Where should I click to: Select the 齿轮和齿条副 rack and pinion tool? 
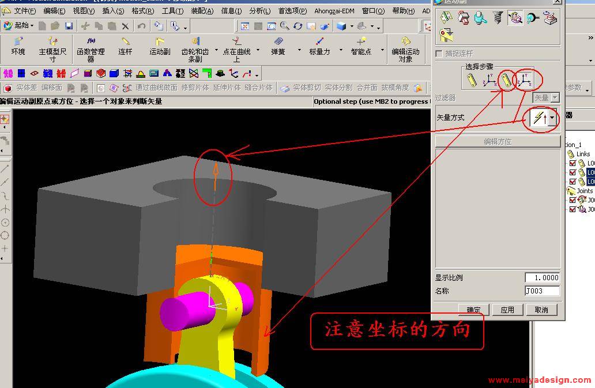pyautogui.click(x=195, y=48)
